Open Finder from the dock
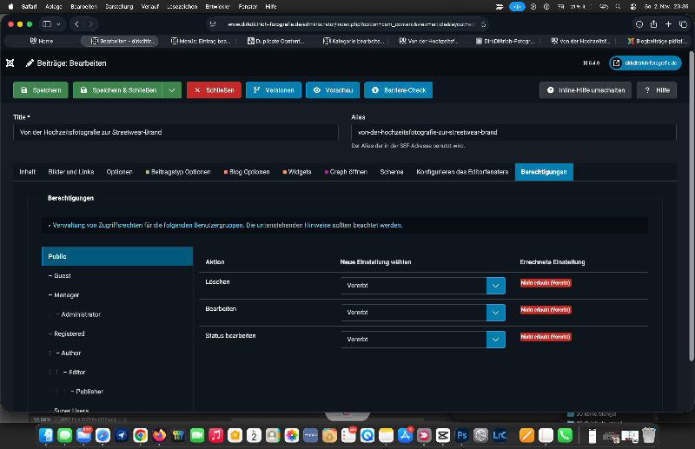 (x=45, y=434)
